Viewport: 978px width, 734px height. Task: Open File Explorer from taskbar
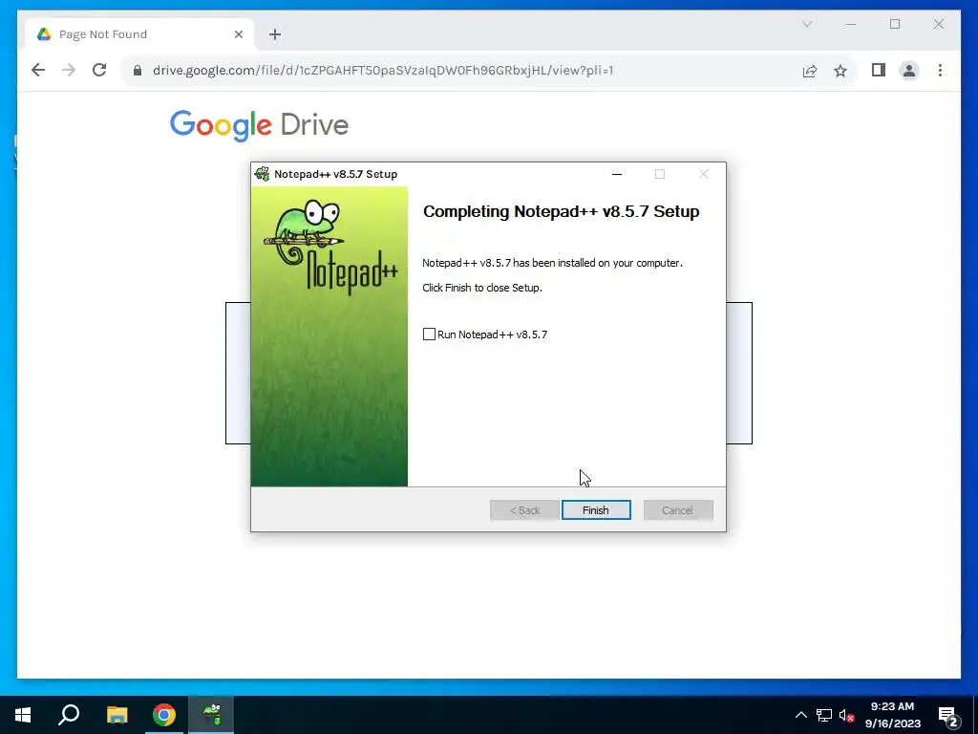(117, 715)
